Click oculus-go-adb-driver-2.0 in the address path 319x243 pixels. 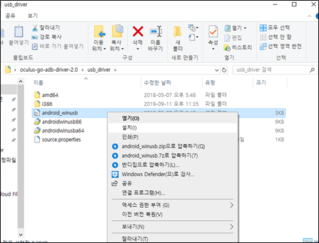(x=49, y=70)
